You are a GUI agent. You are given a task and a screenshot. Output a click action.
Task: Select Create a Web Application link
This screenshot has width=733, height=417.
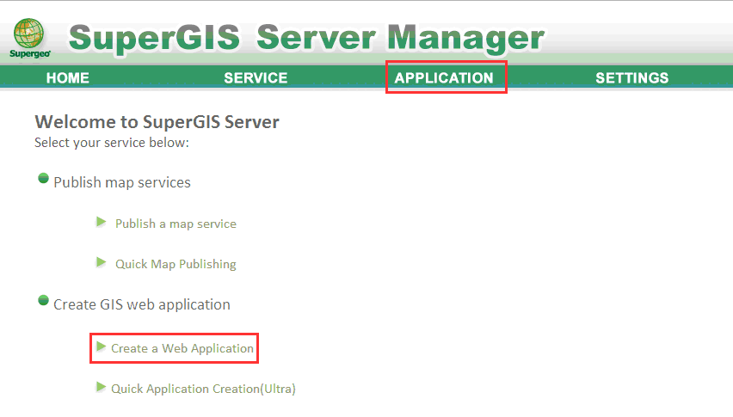[x=182, y=348]
